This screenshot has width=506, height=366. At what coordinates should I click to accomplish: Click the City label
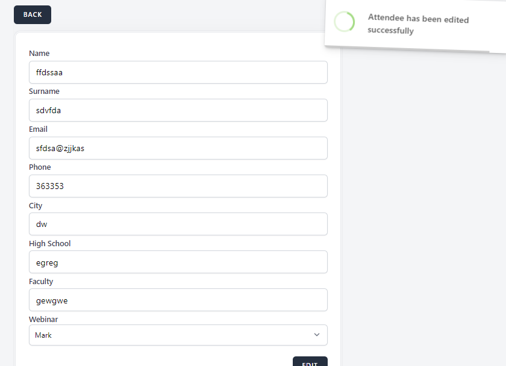pos(36,206)
